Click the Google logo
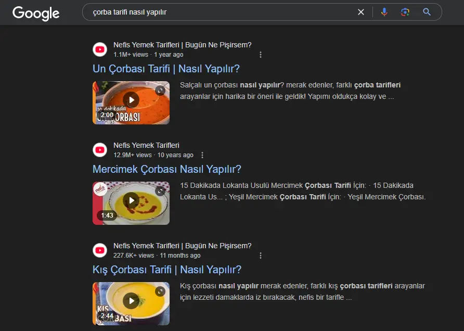The image size is (464, 331). (36, 13)
